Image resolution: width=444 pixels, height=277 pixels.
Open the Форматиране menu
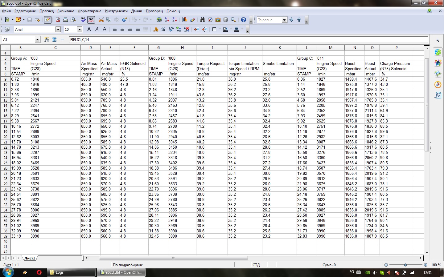89,11
